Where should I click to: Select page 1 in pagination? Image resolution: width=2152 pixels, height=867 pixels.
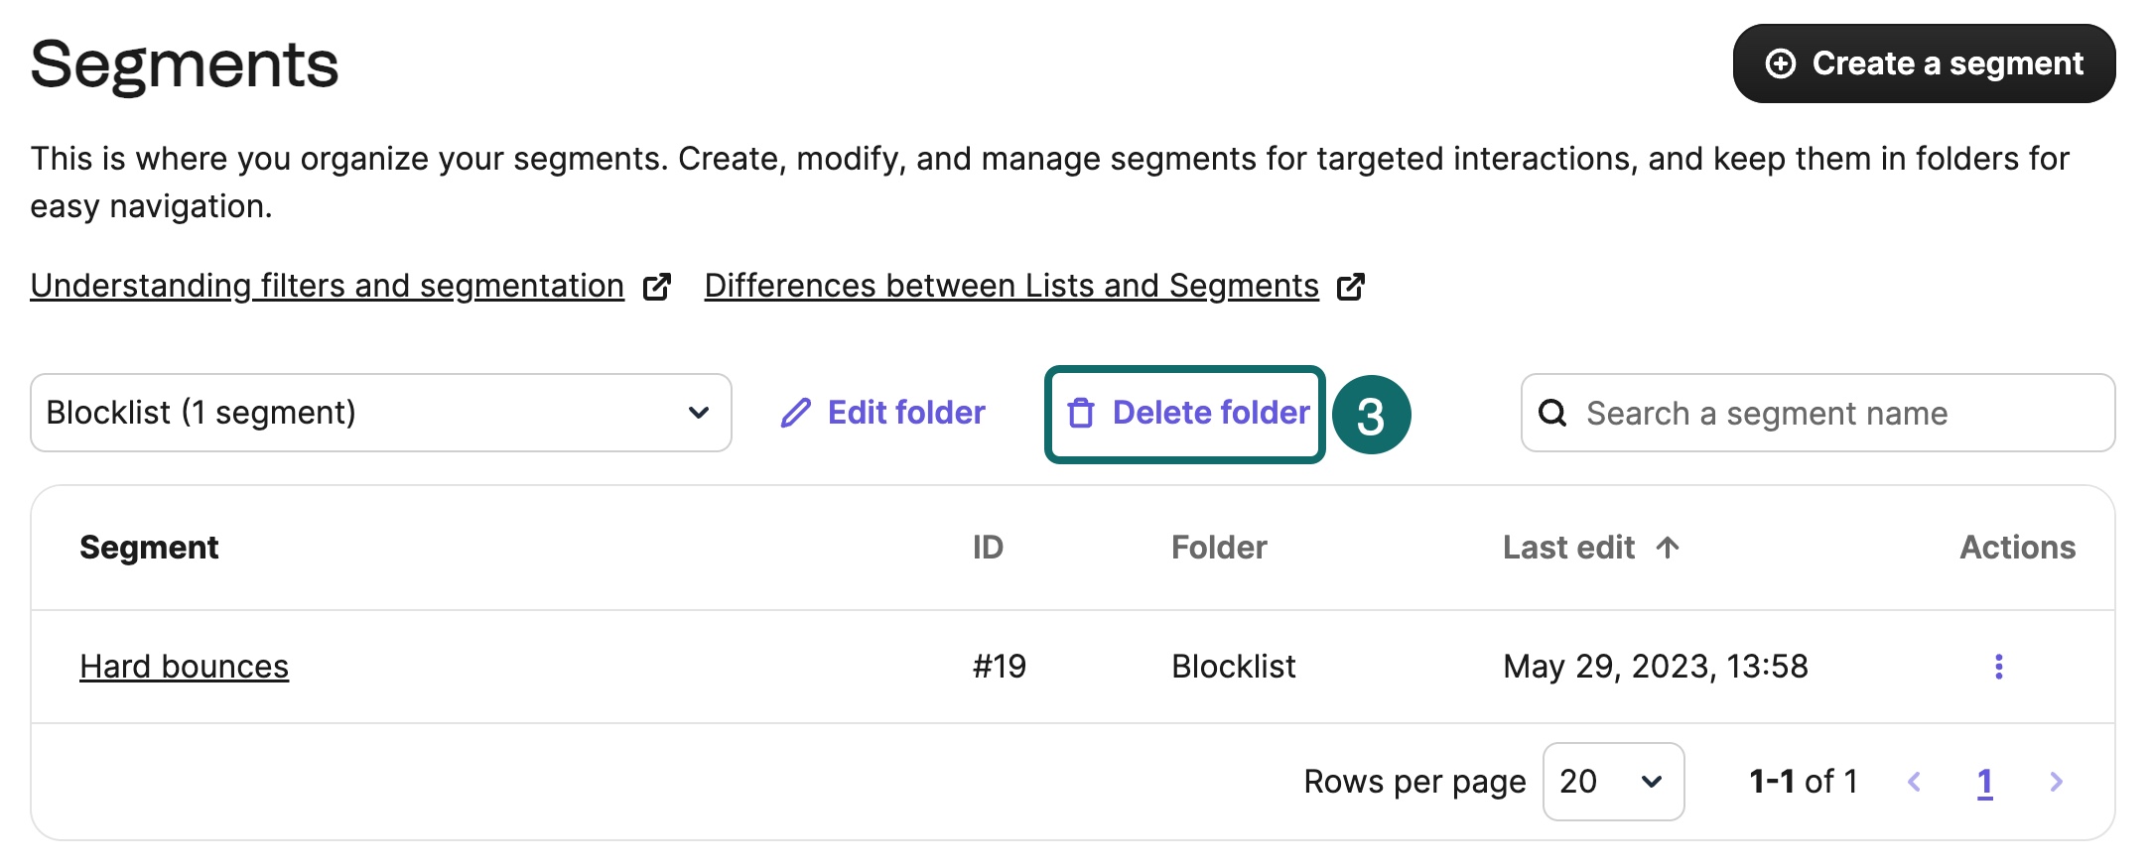pos(1984,782)
